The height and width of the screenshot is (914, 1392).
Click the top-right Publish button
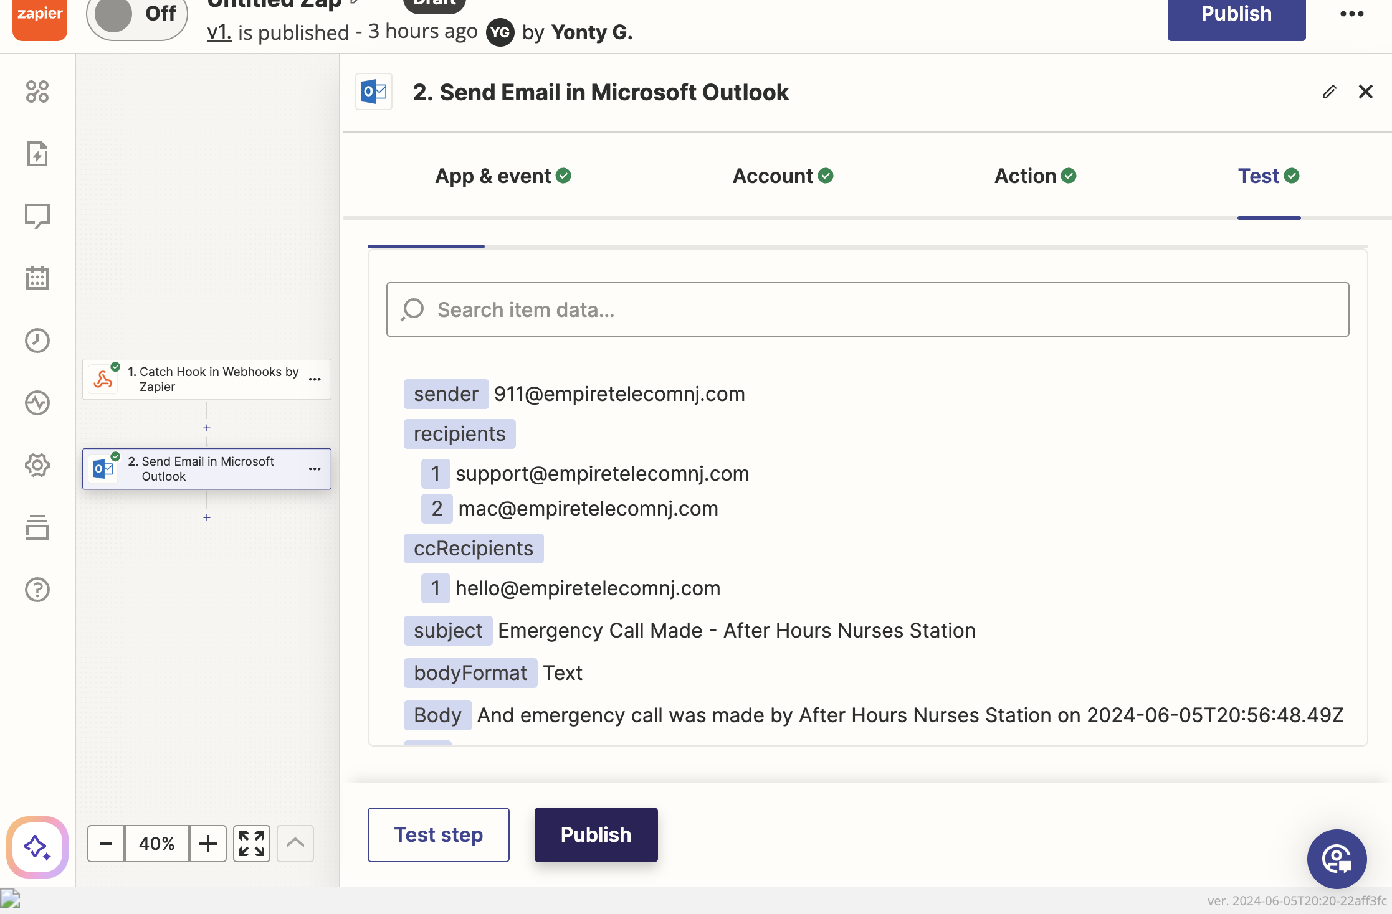click(1236, 17)
